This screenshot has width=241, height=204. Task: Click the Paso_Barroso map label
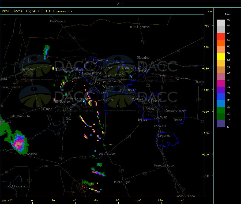click(164, 165)
